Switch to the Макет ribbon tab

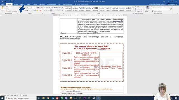click(x=29, y=4)
